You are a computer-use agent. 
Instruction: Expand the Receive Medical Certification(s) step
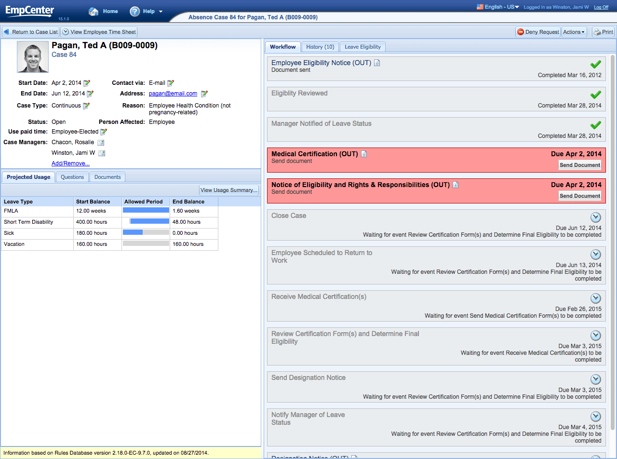(x=595, y=298)
